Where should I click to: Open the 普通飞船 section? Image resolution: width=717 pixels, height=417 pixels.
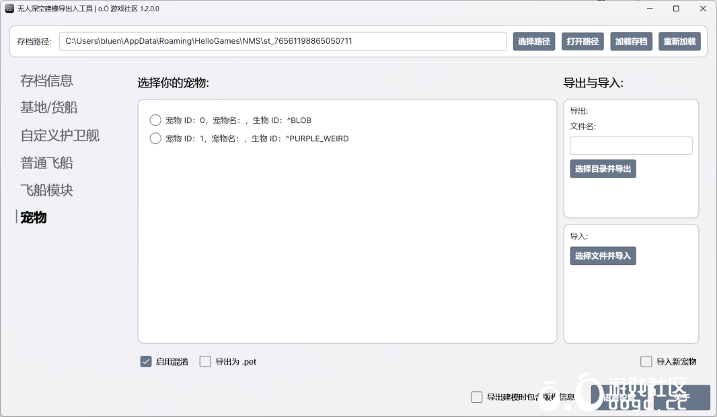46,162
